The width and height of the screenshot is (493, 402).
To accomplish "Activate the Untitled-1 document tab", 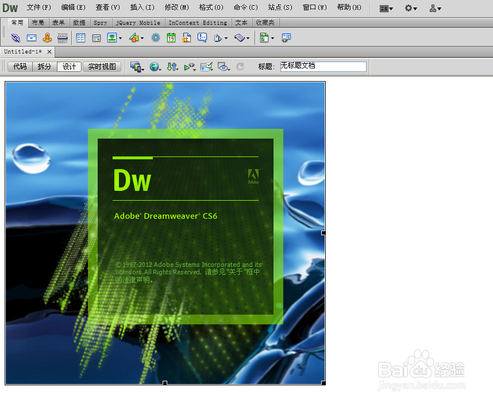I will point(22,52).
